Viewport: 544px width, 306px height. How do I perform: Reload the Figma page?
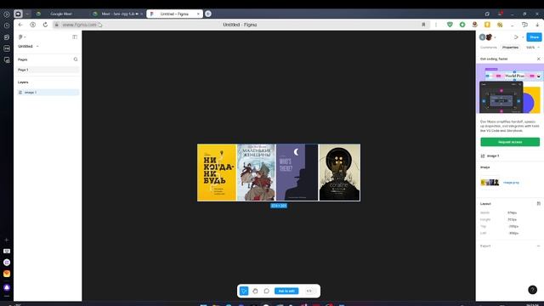45,25
